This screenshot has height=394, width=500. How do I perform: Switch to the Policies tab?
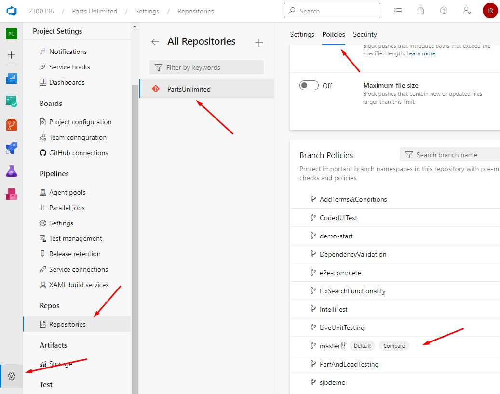tap(334, 34)
